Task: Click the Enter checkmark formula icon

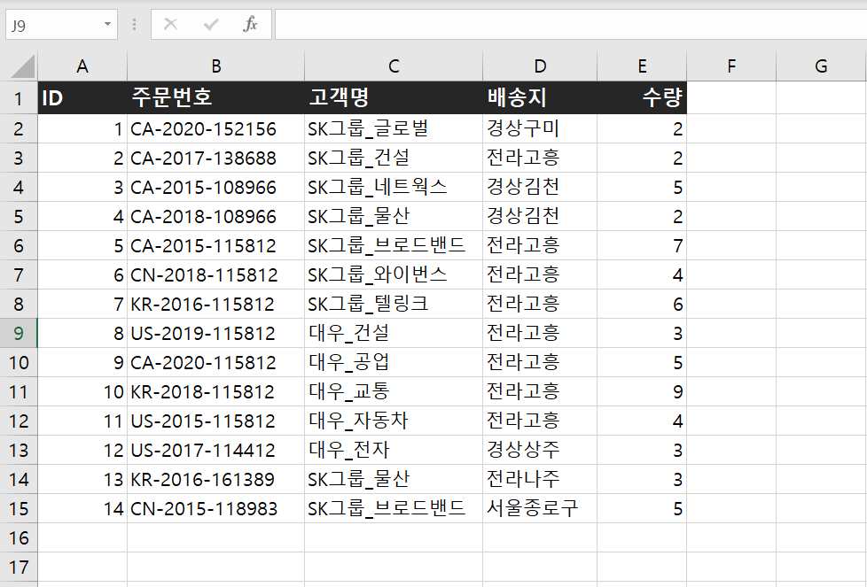Action: coord(211,24)
